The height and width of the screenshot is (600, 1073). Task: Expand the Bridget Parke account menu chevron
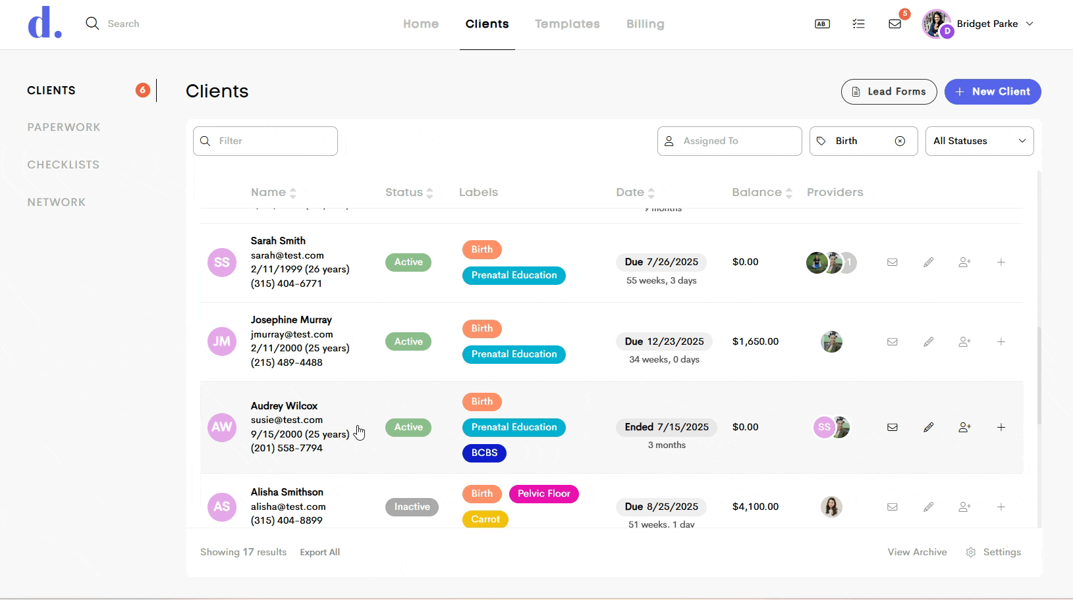(x=1030, y=24)
